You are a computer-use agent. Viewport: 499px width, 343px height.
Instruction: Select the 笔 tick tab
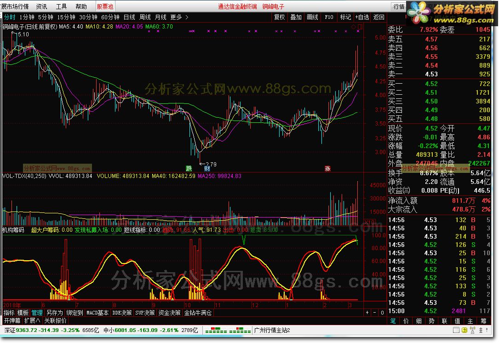[393, 321]
